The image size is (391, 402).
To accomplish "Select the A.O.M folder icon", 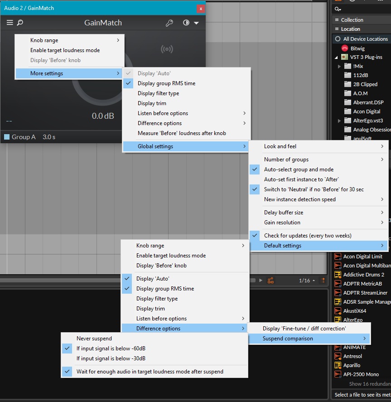I will click(x=348, y=93).
